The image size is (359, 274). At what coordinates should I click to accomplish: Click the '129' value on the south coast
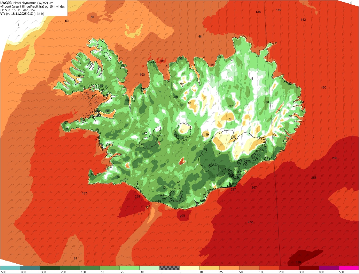pos(158,201)
